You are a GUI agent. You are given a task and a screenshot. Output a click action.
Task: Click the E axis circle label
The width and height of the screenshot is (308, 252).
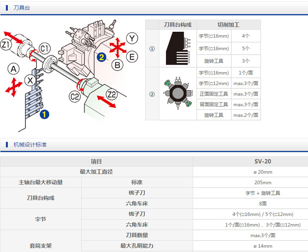tap(132, 57)
